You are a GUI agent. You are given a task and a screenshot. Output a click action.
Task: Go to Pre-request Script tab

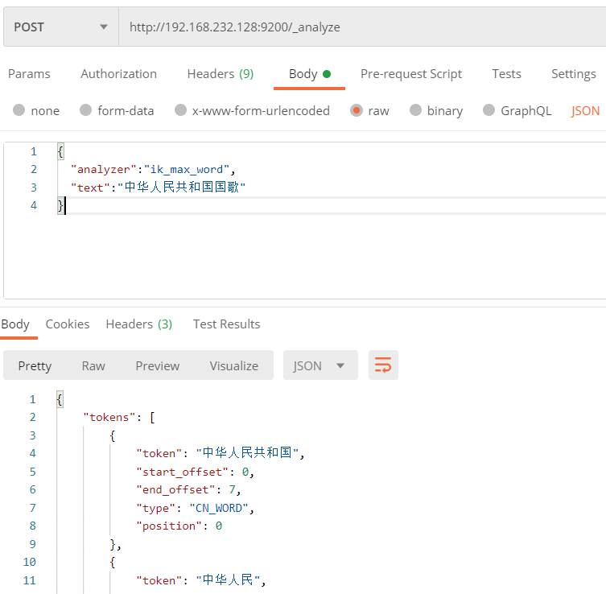click(x=410, y=74)
